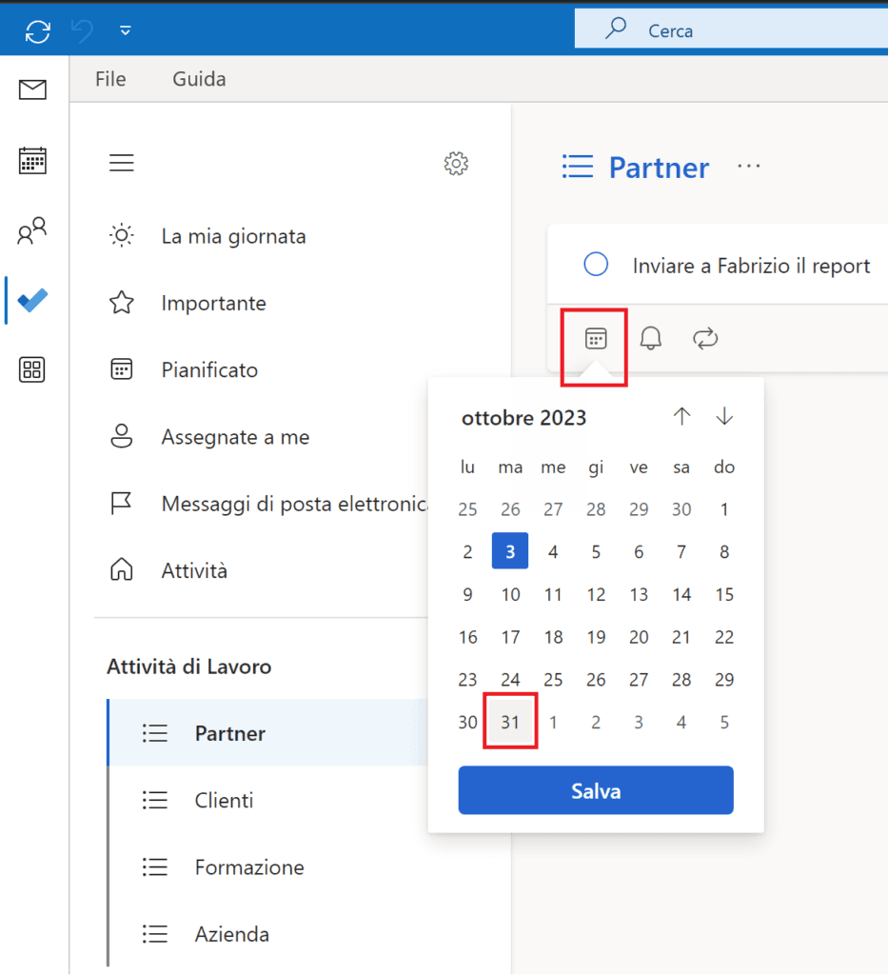Click into the Cerca search field
Screen dimensions: 888x975
731,30
